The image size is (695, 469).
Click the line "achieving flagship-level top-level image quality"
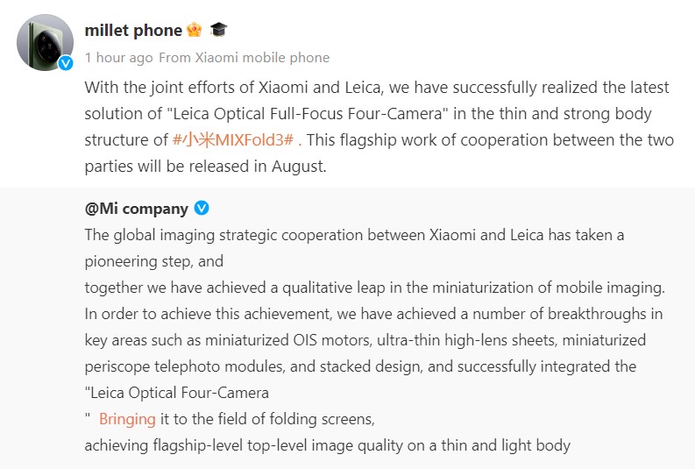point(327,445)
